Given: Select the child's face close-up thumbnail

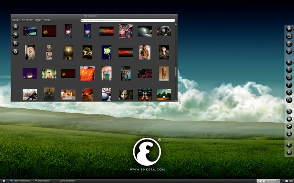Looking at the screenshot, I should click(125, 95).
